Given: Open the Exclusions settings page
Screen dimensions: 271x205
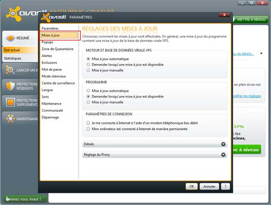Looking at the screenshot, I should coord(49,63).
